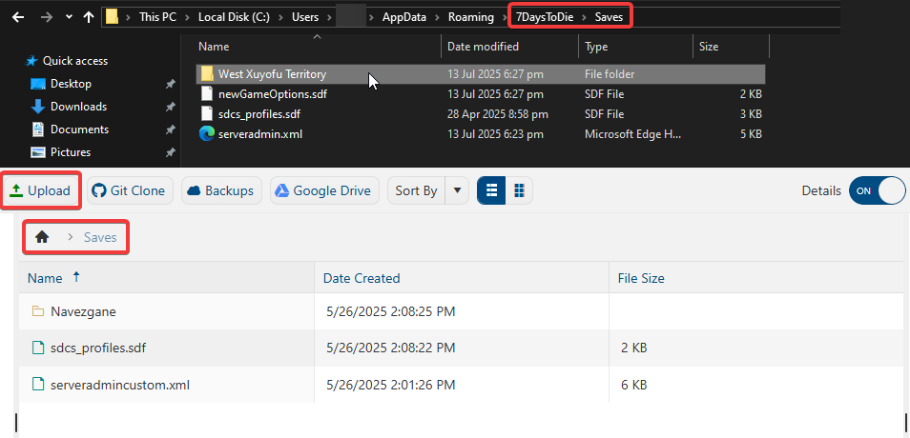Select Saves in the Explorer address breadcrumb
Viewport: 910px width, 438px height.
click(609, 17)
